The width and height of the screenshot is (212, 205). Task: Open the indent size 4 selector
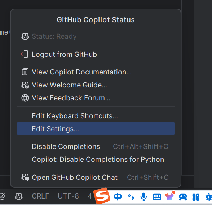click(90, 196)
